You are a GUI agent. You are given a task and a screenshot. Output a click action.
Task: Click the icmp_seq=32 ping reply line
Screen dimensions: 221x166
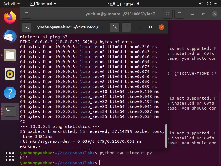(90, 102)
